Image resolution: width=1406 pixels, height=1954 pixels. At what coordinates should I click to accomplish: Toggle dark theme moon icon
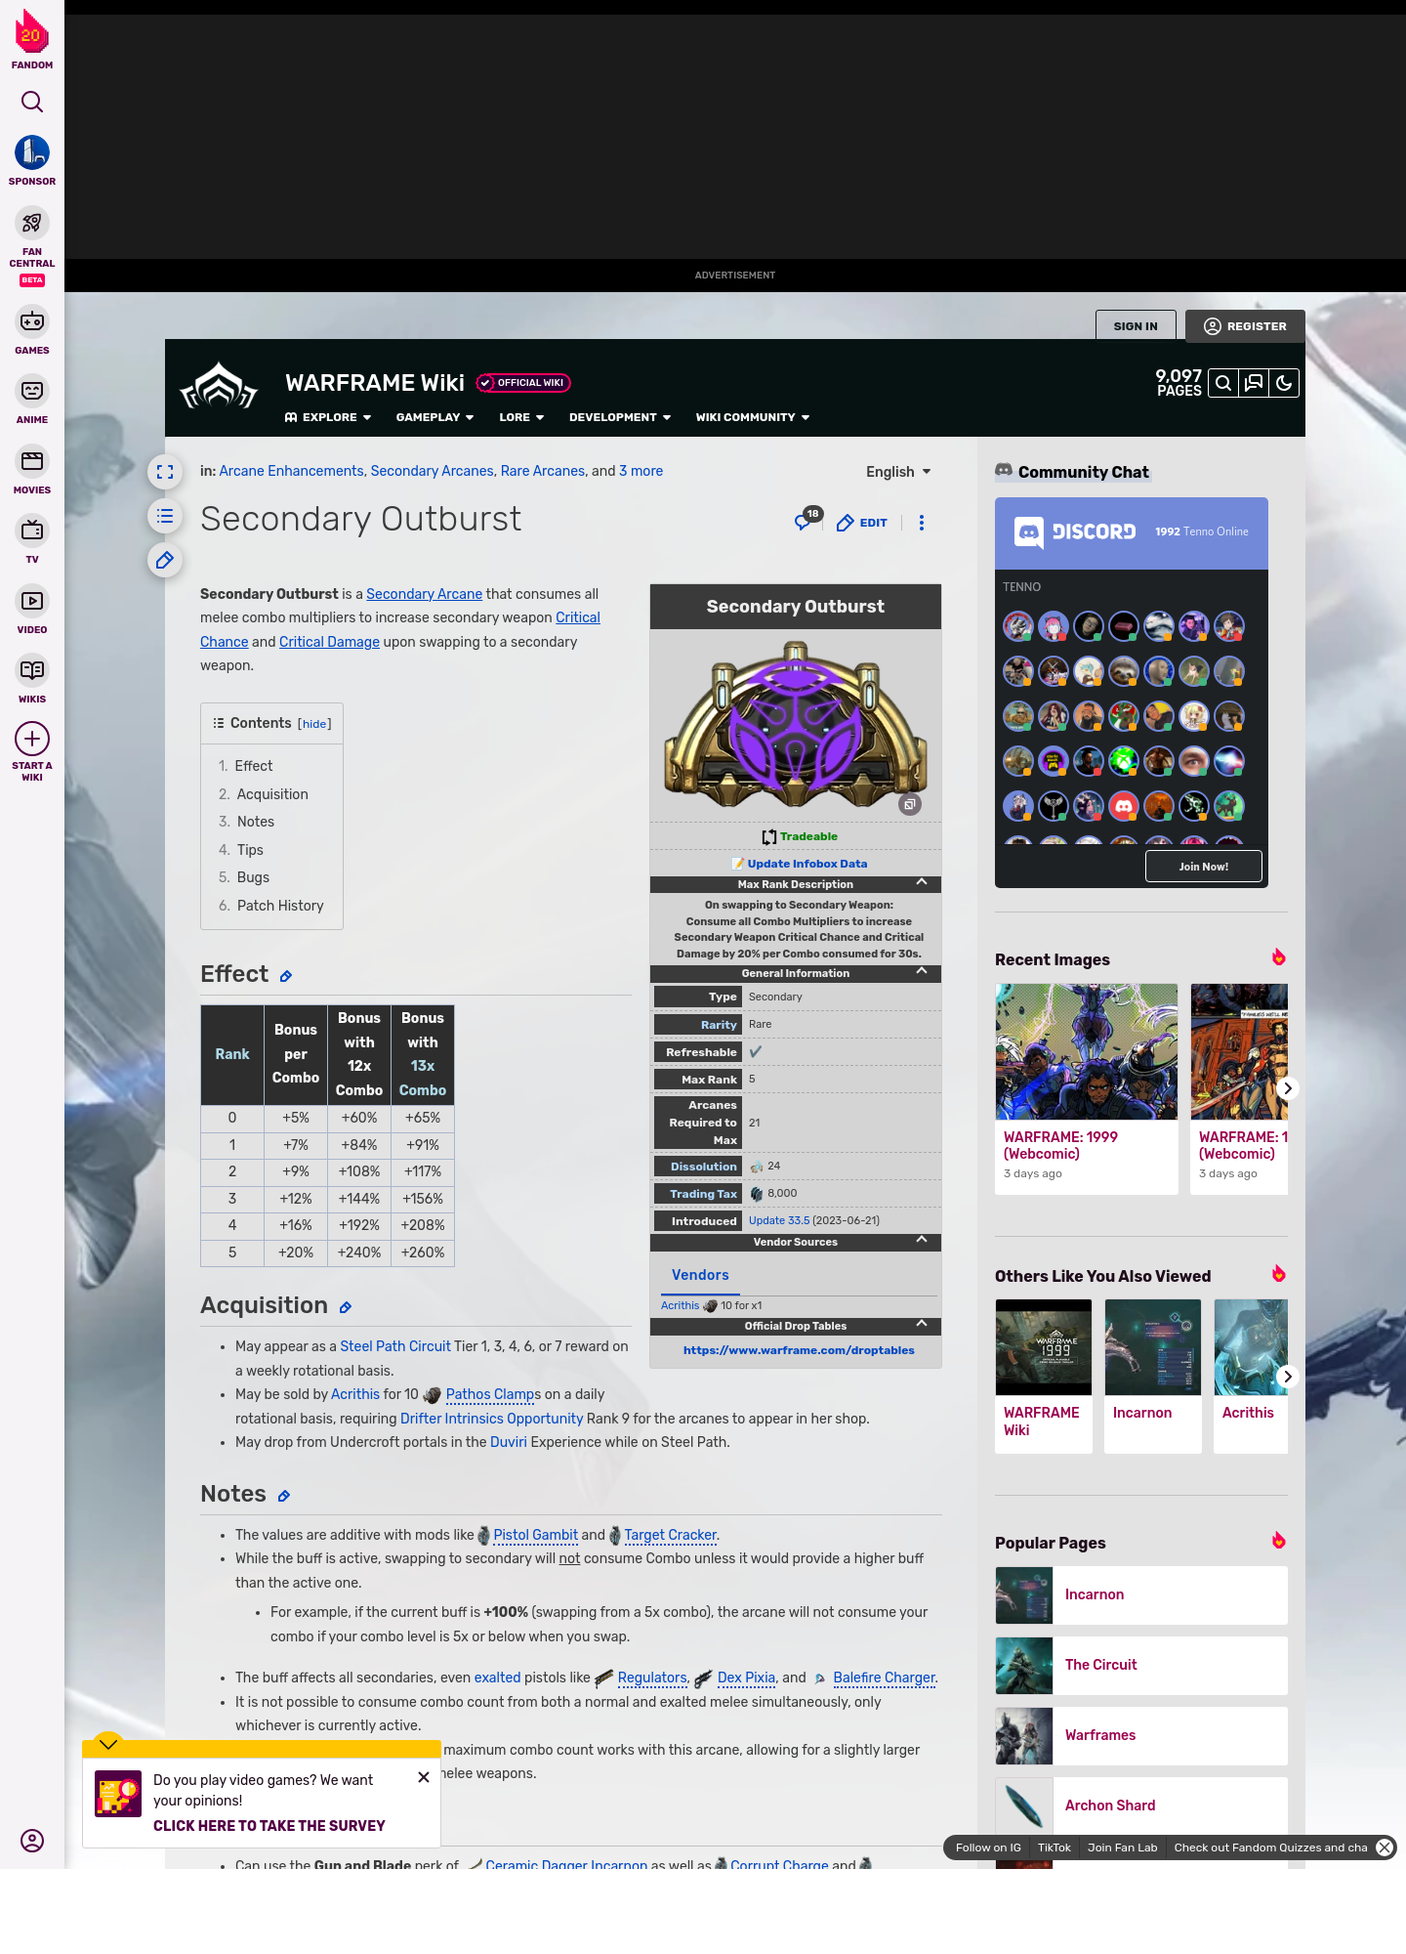click(1284, 383)
